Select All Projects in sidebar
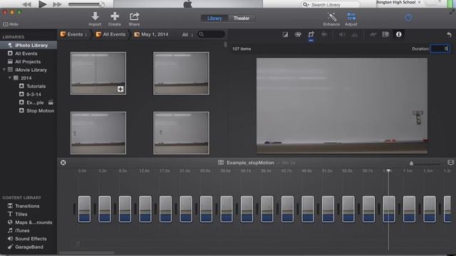The image size is (456, 256). [x=28, y=62]
